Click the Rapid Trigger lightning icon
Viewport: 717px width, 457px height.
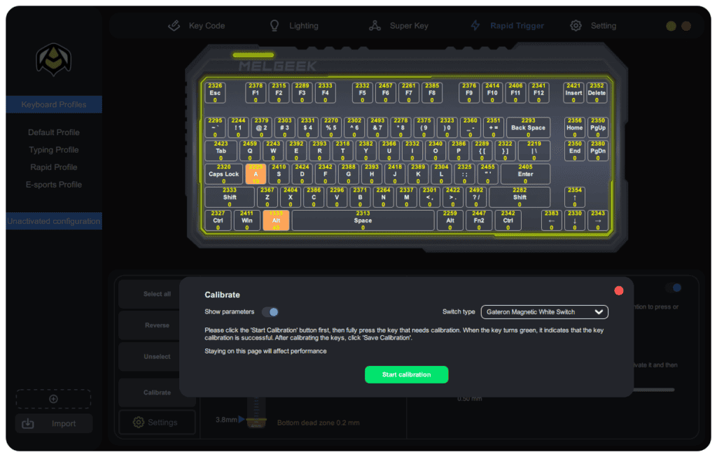pyautogui.click(x=475, y=26)
